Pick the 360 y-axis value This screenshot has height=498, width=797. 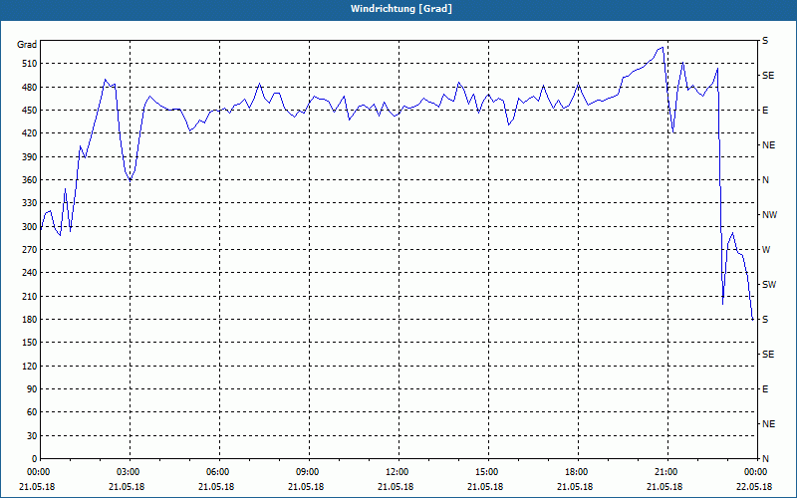tap(30, 180)
